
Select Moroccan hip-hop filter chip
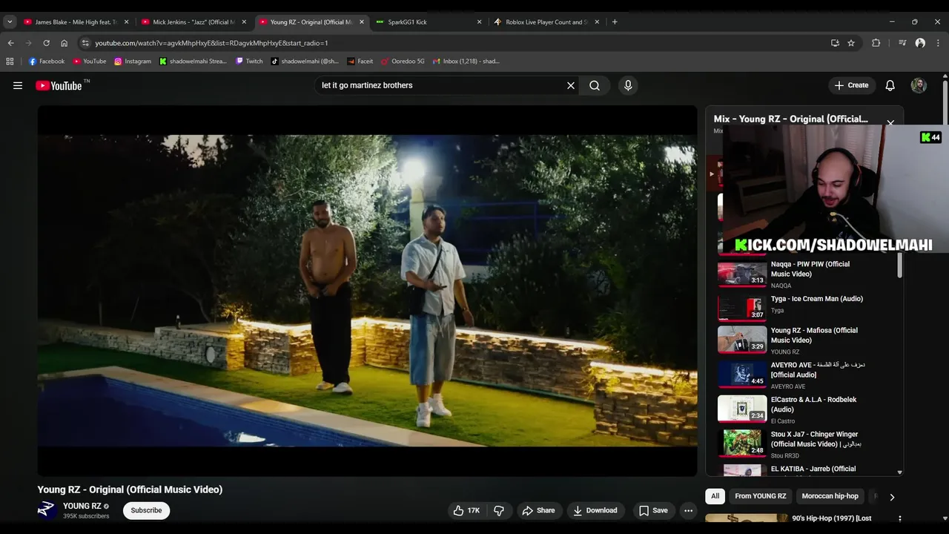[x=830, y=496]
